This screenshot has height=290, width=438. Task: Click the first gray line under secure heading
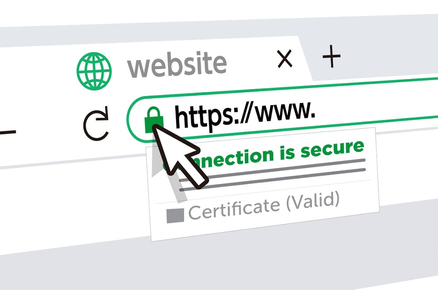click(x=285, y=168)
